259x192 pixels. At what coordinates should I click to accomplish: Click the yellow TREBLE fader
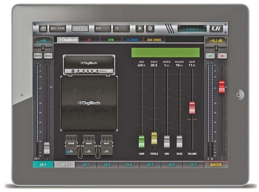click(154, 138)
